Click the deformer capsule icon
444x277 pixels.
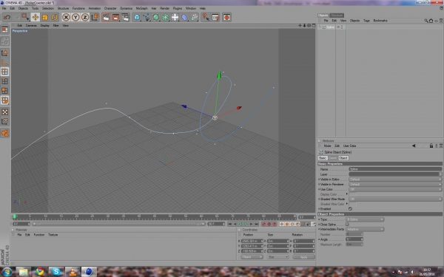point(184,17)
